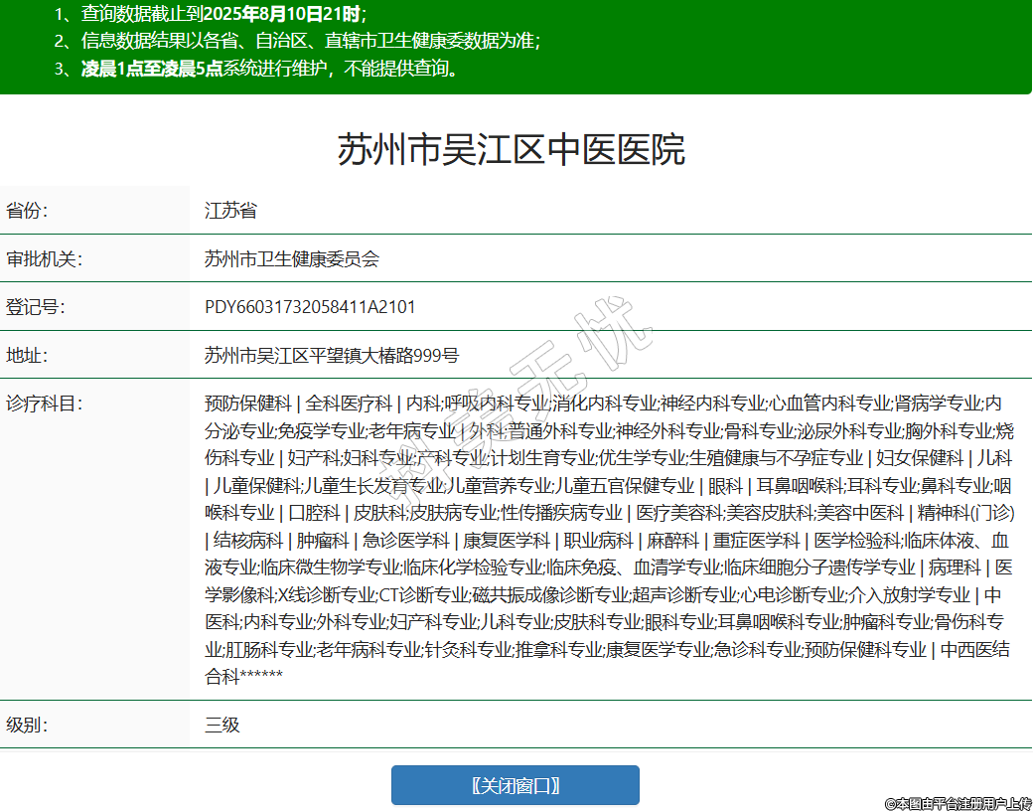
Task: Click the 【关闭窗口】 button
Action: tap(515, 785)
